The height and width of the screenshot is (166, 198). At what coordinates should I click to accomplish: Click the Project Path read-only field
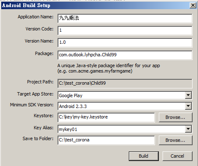pyautogui.click(x=125, y=83)
